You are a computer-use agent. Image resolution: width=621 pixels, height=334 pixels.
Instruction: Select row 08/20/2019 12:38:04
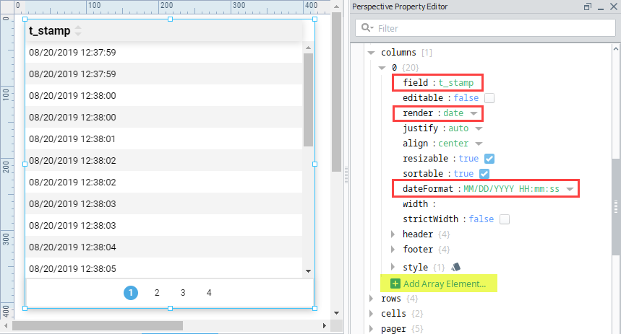[x=163, y=247]
